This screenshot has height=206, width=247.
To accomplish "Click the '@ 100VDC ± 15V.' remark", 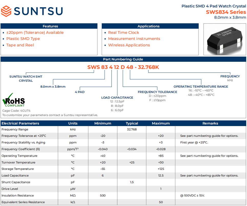I will coord(193,195).
